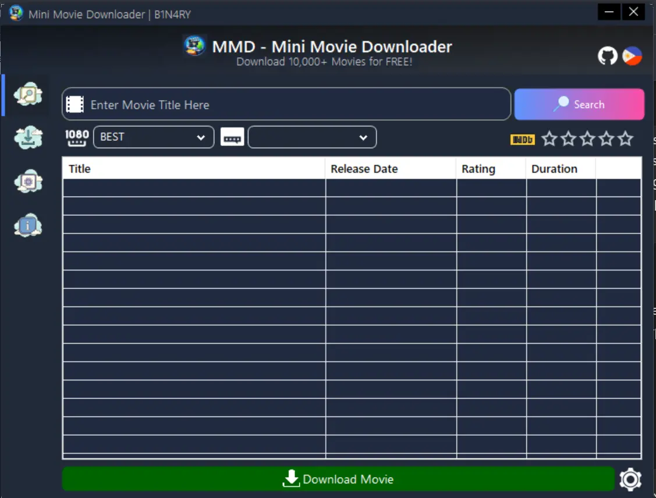
Task: Minimize the Mini Movie Downloader window
Action: coord(609,12)
